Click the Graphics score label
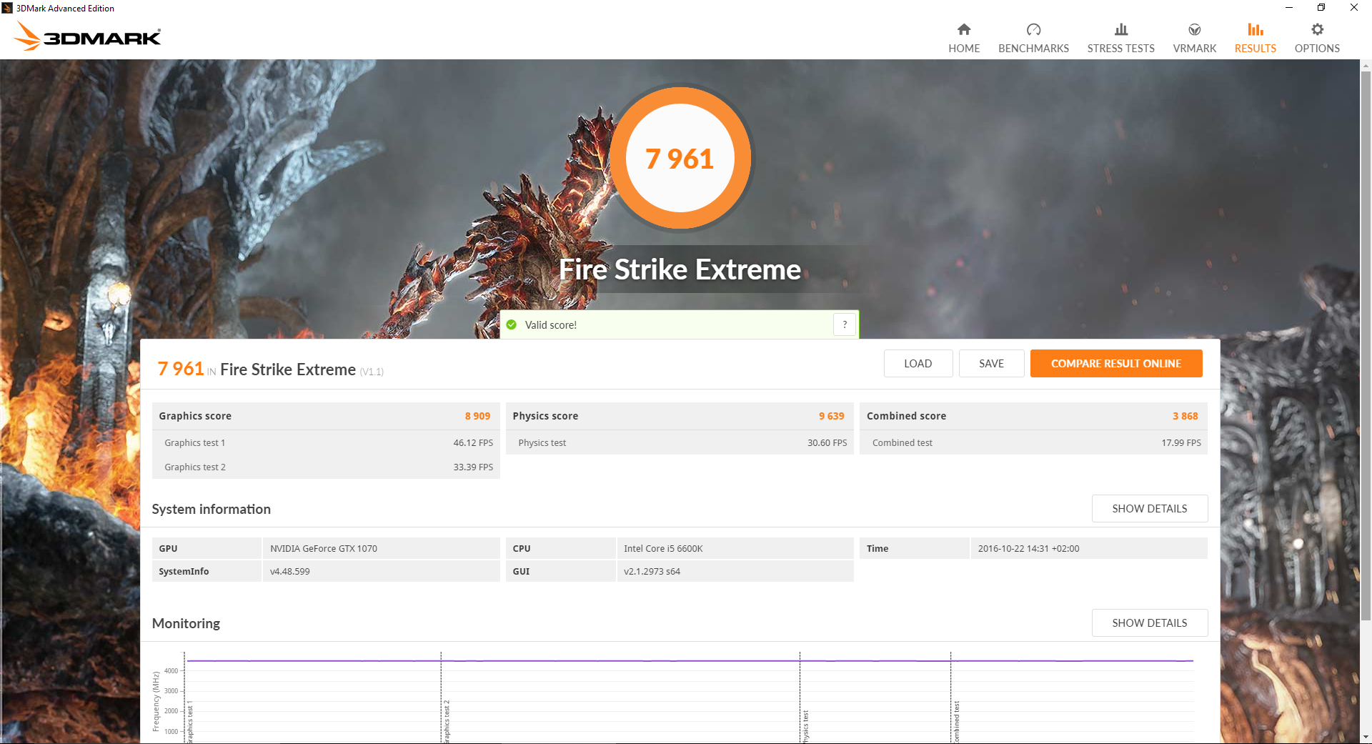This screenshot has height=744, width=1372. pyautogui.click(x=195, y=416)
